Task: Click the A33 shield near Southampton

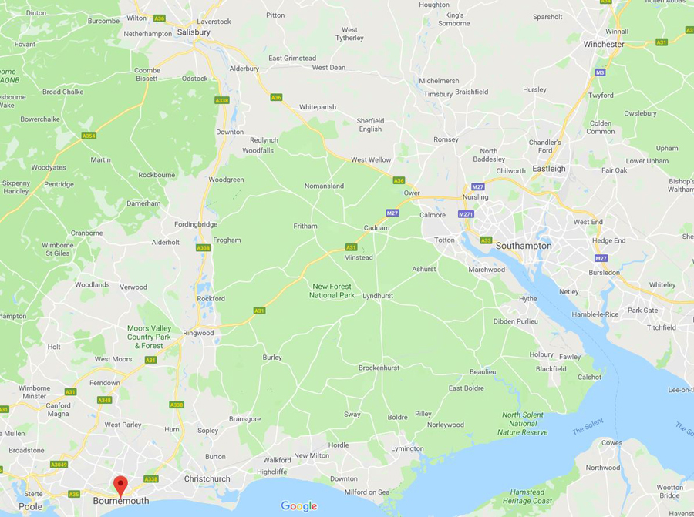Action: tap(487, 240)
